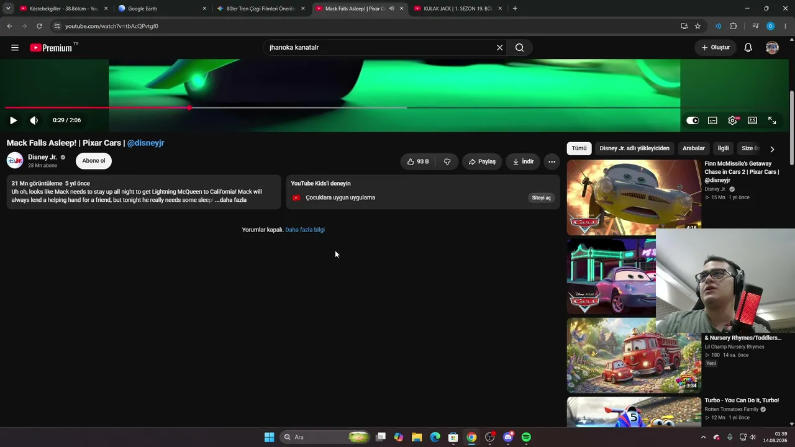Open the Chrome profile menu
The width and height of the screenshot is (795, 447).
(770, 26)
